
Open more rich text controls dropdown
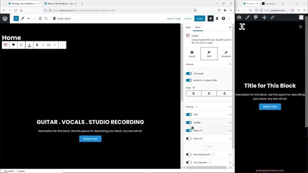coord(54,45)
